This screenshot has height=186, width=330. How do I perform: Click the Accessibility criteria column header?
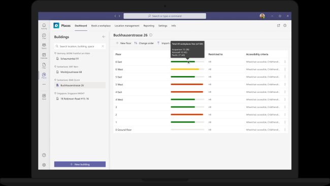257,54
